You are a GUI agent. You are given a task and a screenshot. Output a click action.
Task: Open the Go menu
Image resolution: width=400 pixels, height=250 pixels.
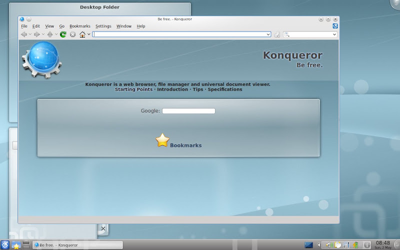(x=61, y=26)
